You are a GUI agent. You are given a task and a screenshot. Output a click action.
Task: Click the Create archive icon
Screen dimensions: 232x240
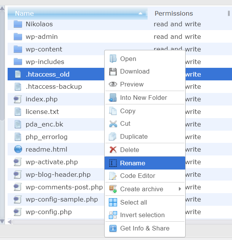click(113, 189)
